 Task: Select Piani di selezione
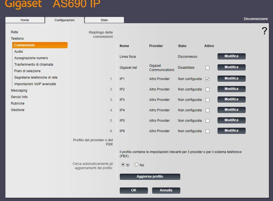coord(27,71)
